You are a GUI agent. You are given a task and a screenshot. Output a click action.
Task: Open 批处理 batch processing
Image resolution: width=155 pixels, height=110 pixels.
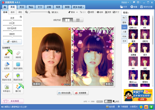coord(110,107)
